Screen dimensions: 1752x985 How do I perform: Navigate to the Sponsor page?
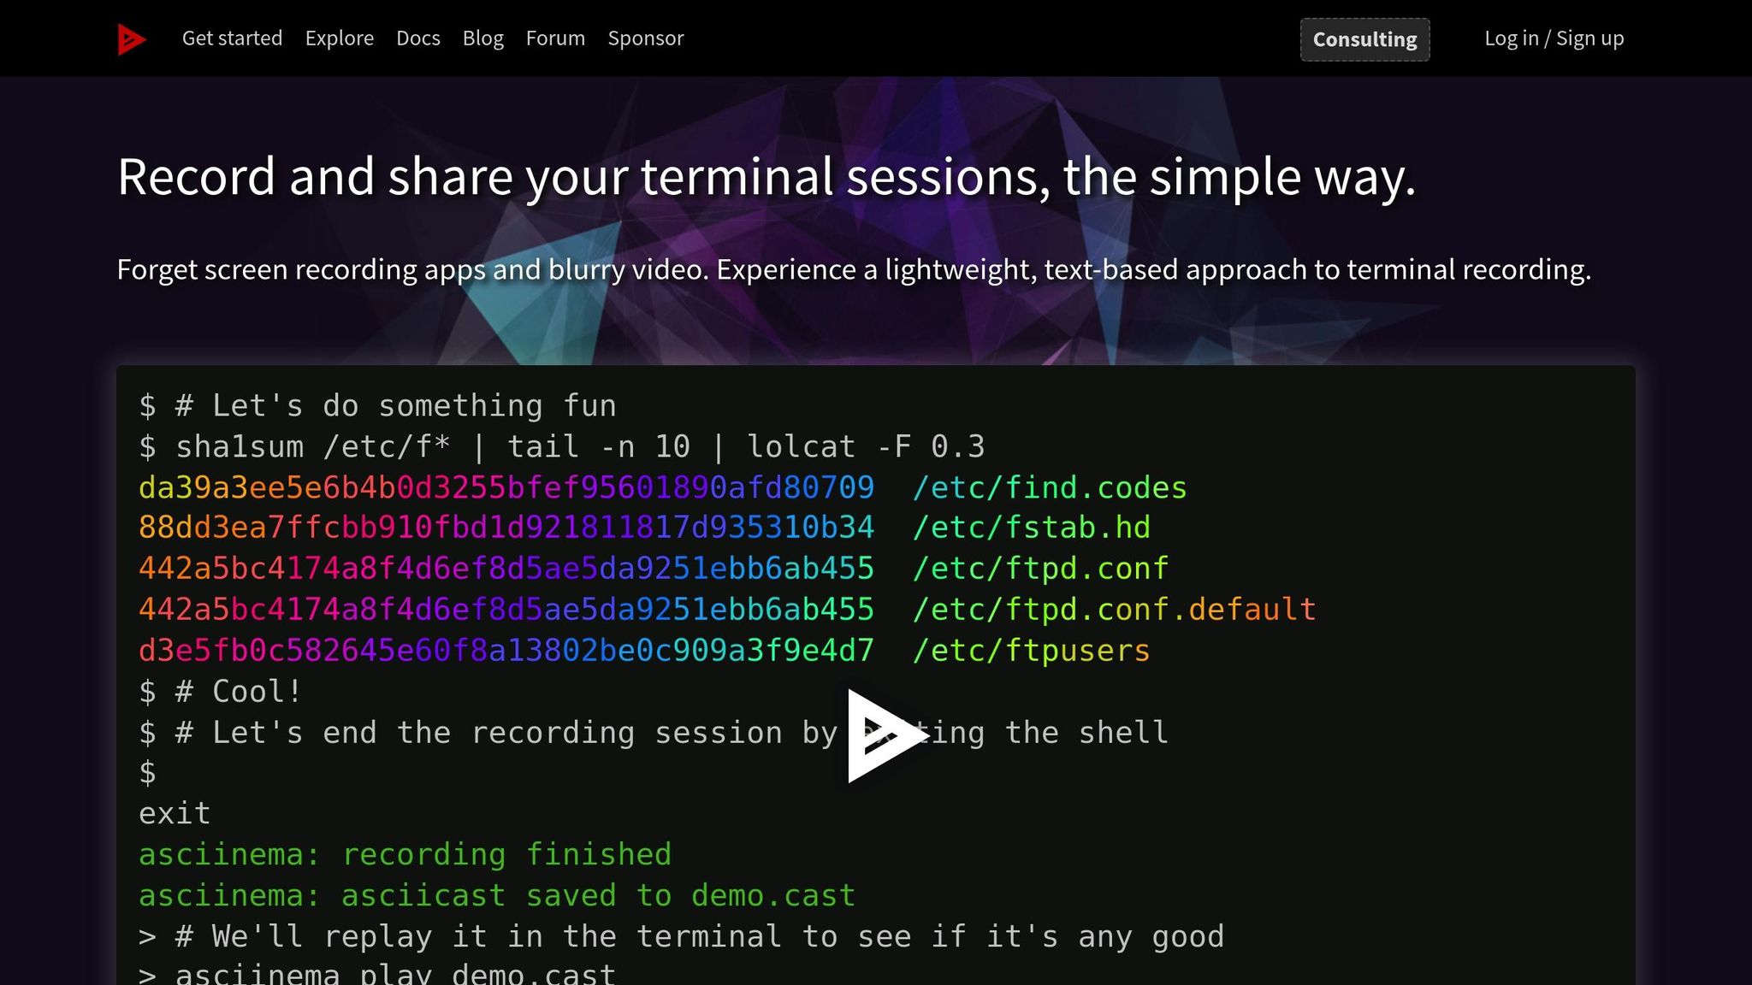pos(645,38)
